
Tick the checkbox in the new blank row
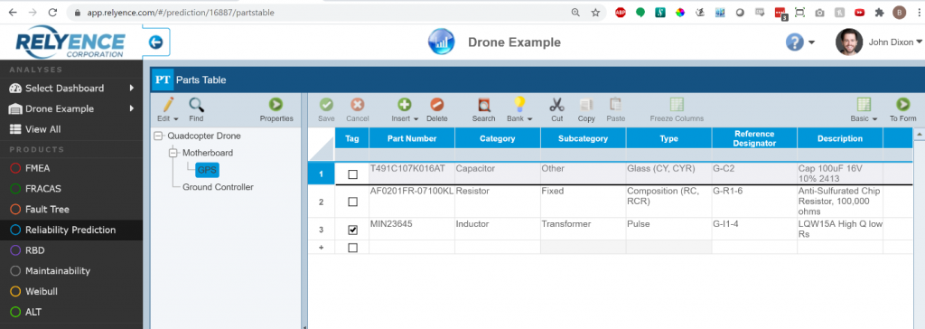[353, 248]
